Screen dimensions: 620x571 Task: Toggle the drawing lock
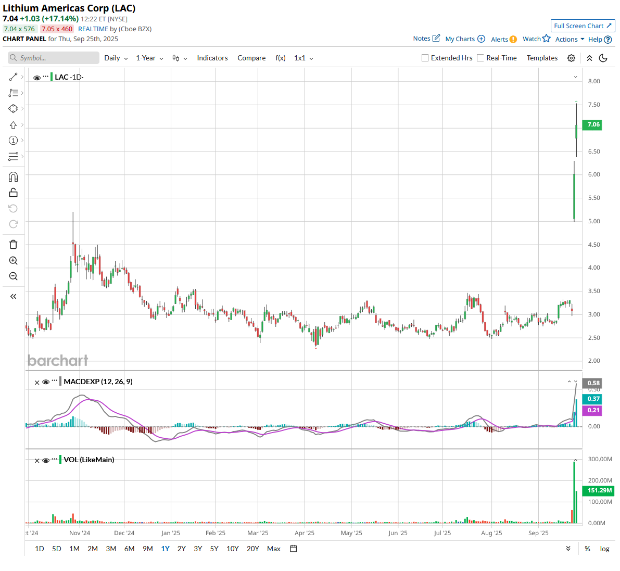pos(13,193)
